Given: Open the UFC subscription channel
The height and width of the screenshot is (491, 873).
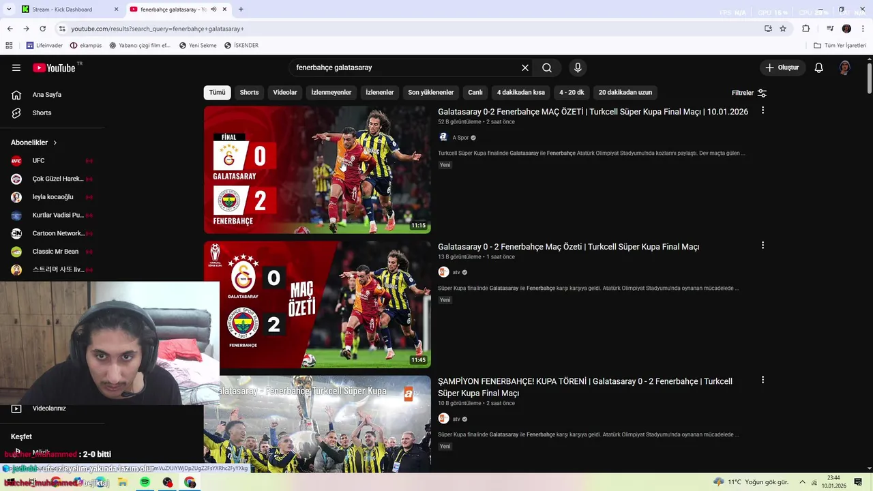Looking at the screenshot, I should (x=52, y=161).
